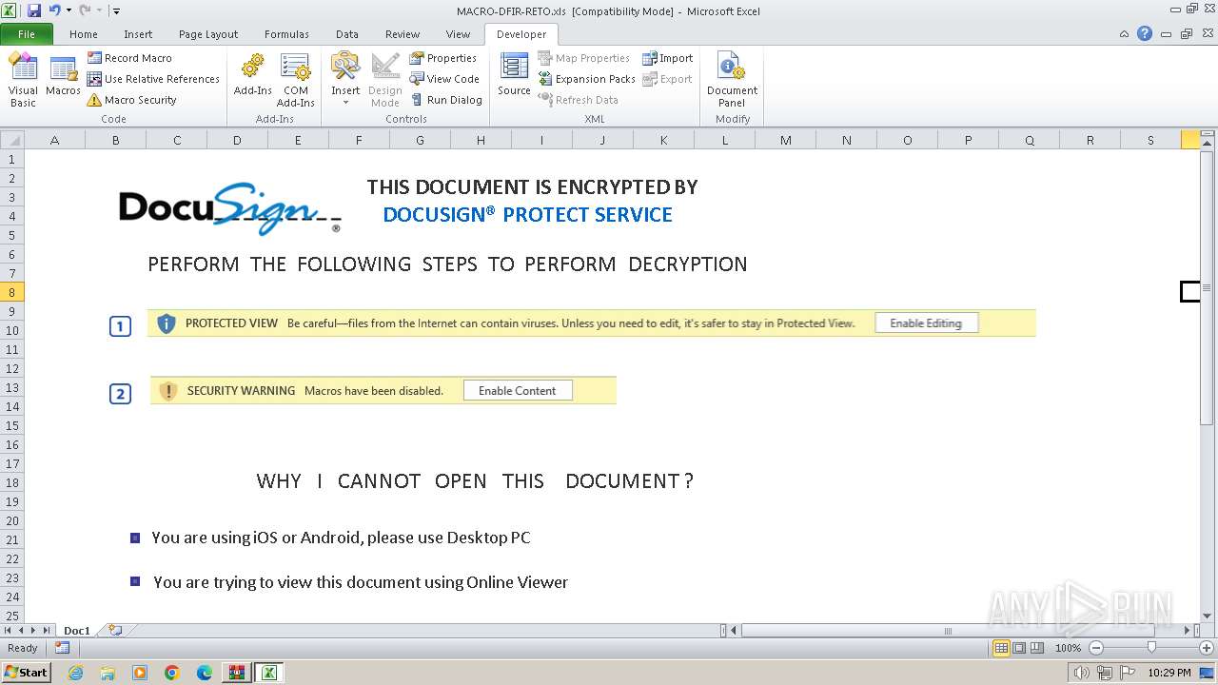Switch to the Insert ribbon tab
This screenshot has width=1218, height=685.
point(138,34)
